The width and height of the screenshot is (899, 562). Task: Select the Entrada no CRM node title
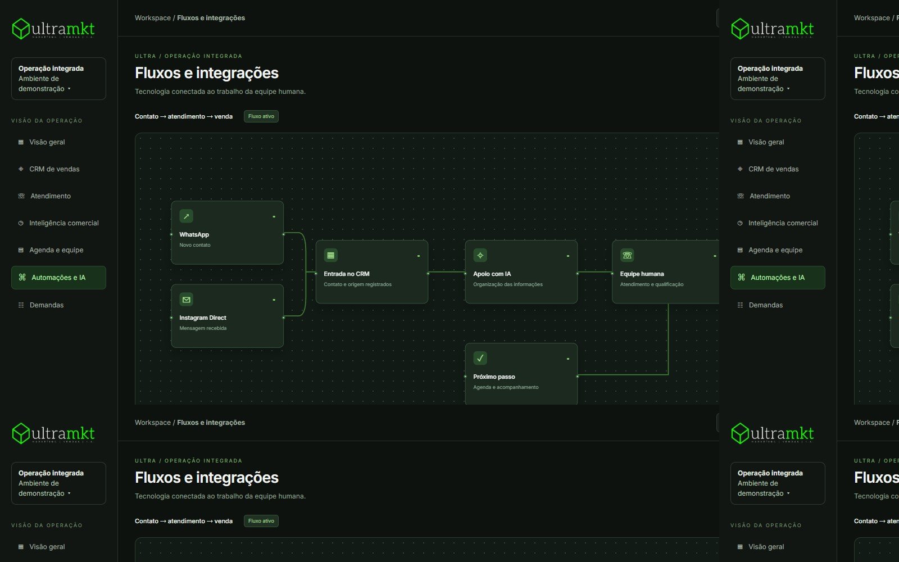[347, 274]
